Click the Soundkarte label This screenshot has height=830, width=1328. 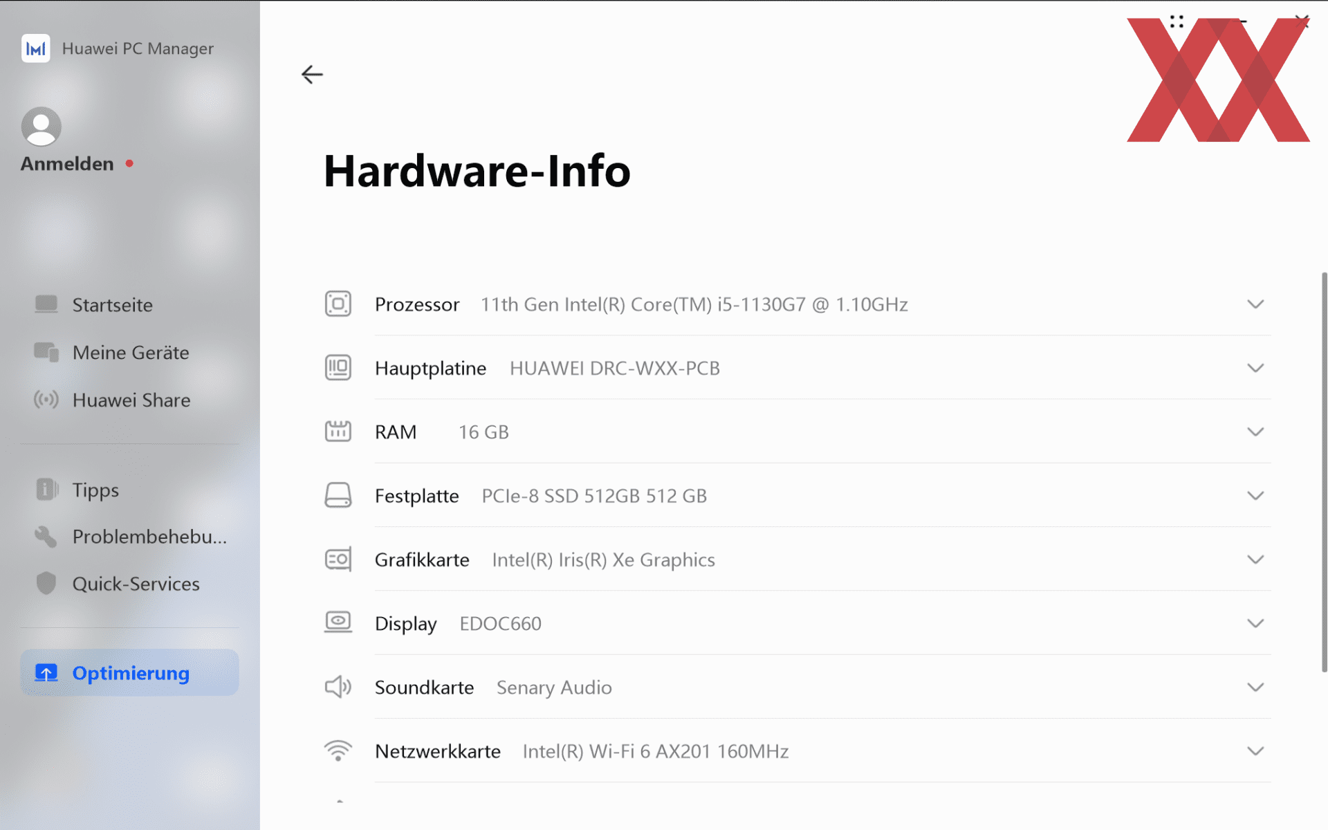[424, 687]
